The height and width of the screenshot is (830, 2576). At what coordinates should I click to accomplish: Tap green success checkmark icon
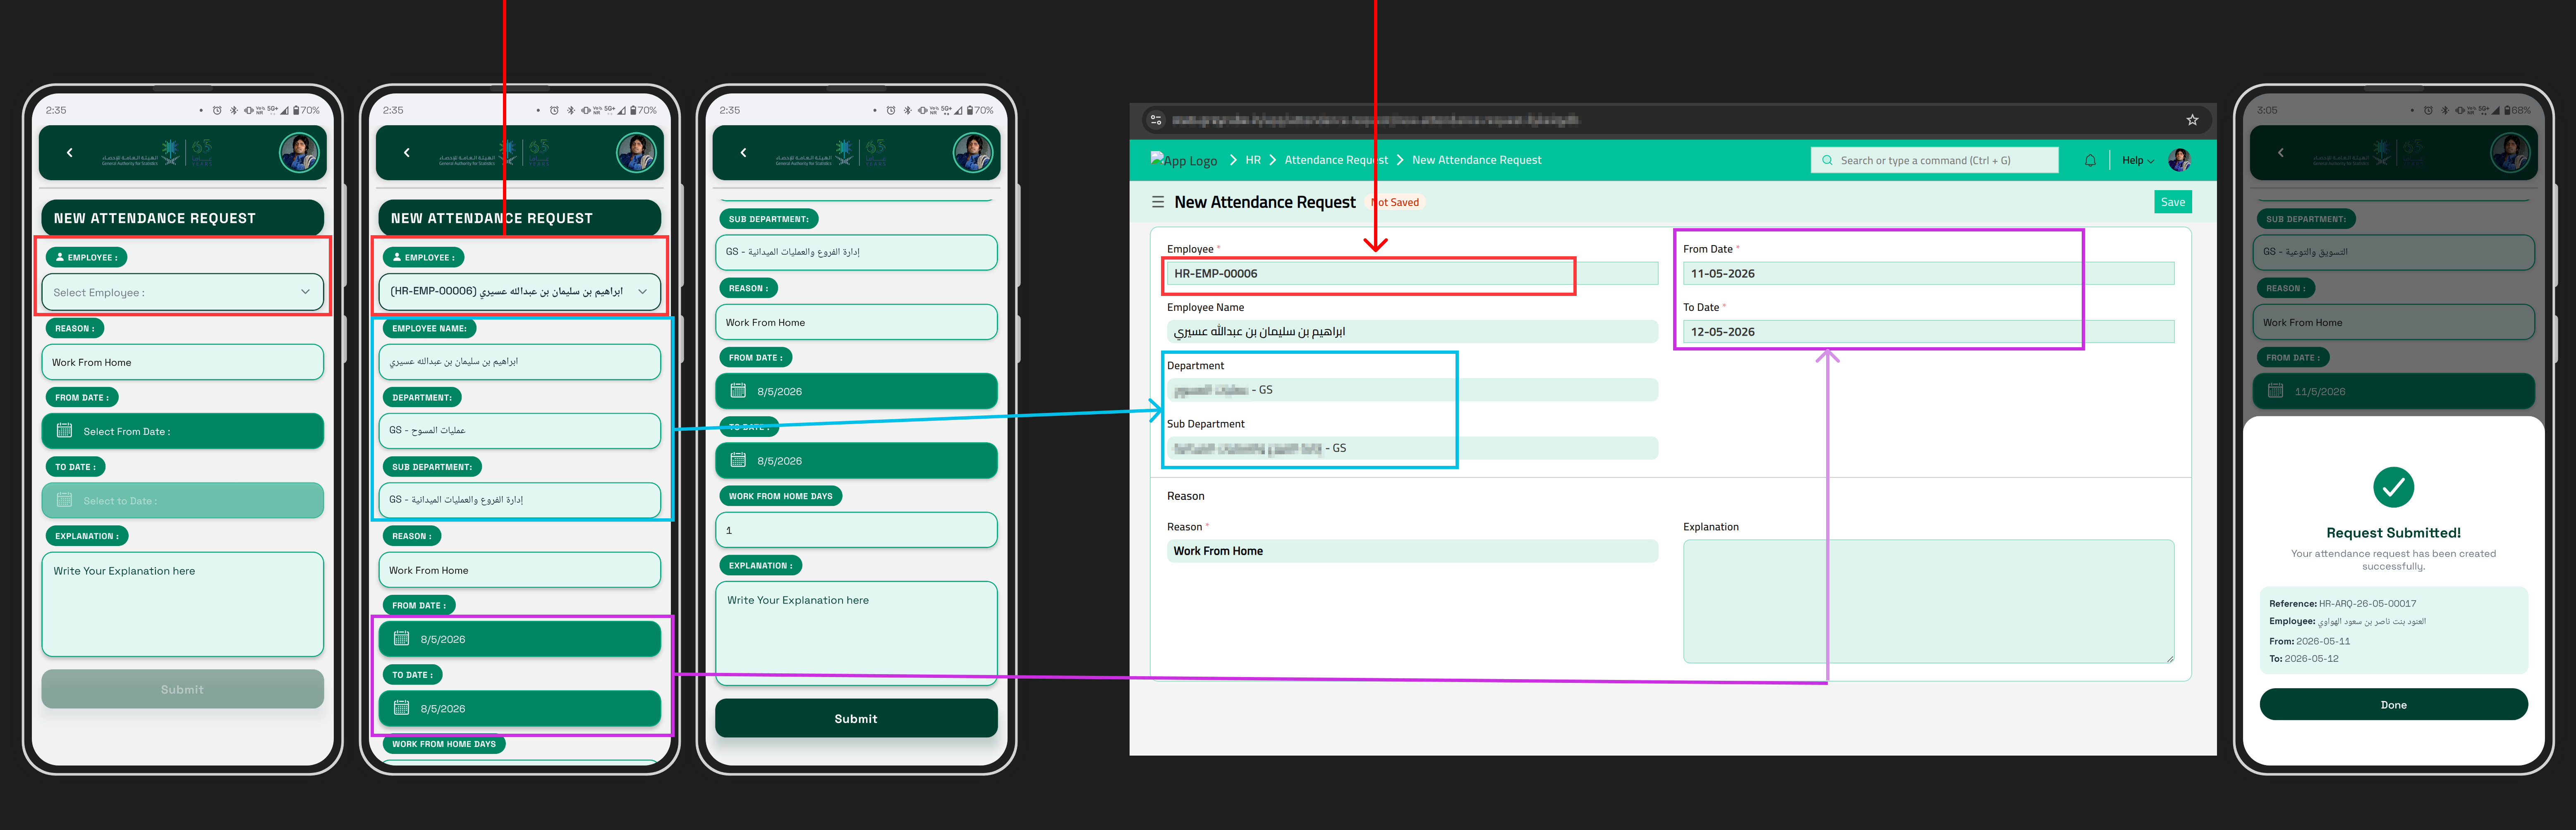pos(2393,487)
